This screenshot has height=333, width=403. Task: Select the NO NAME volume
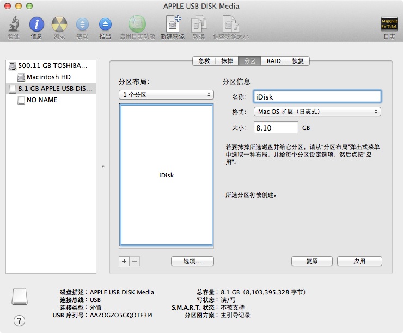[x=51, y=100]
